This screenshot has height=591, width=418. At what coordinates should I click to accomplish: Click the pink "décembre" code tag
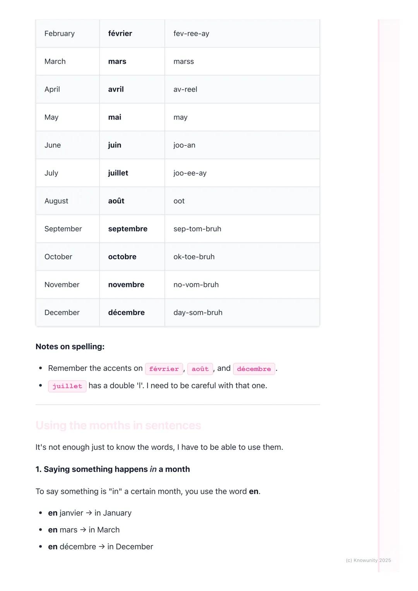tap(254, 369)
